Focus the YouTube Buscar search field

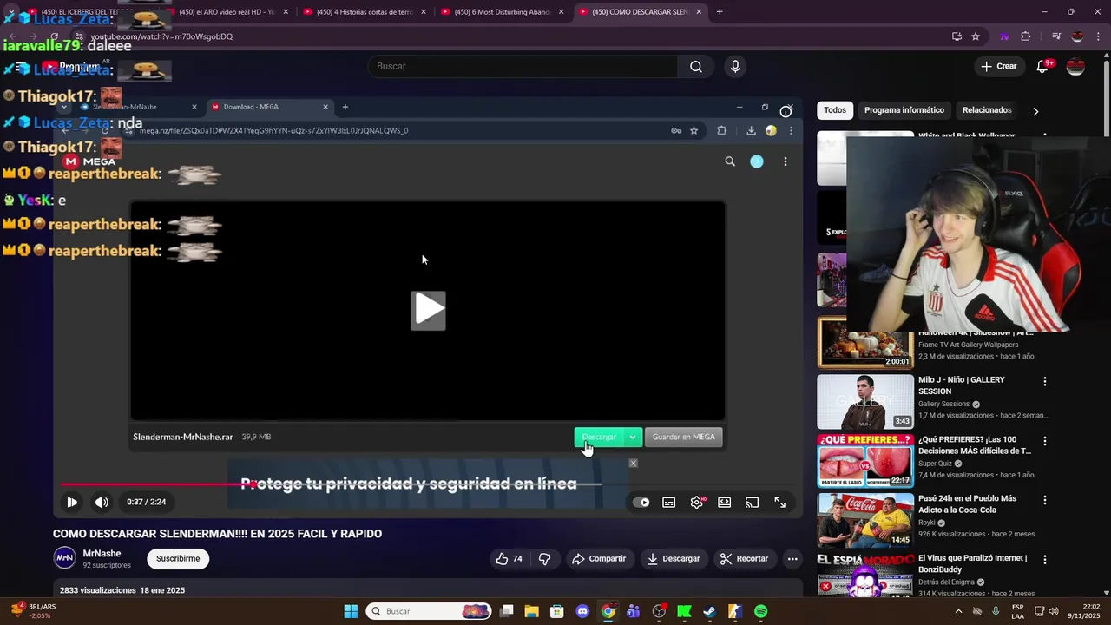click(x=523, y=66)
